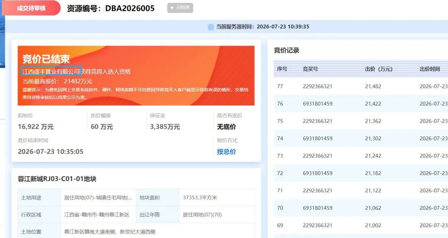This screenshot has width=448, height=238.
Task: Click the 竞价记录 panel heading
Action: 286,51
